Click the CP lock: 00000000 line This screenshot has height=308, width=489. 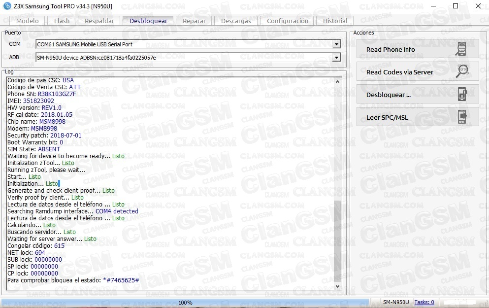point(33,274)
